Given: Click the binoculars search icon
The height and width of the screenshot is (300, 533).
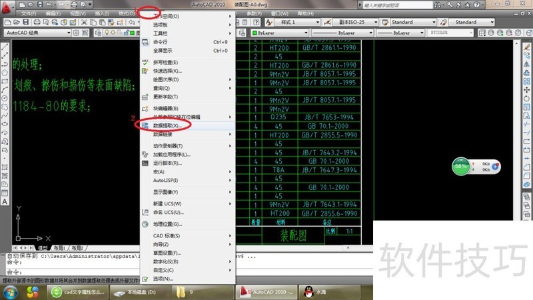Looking at the screenshot, I should tap(438, 5).
